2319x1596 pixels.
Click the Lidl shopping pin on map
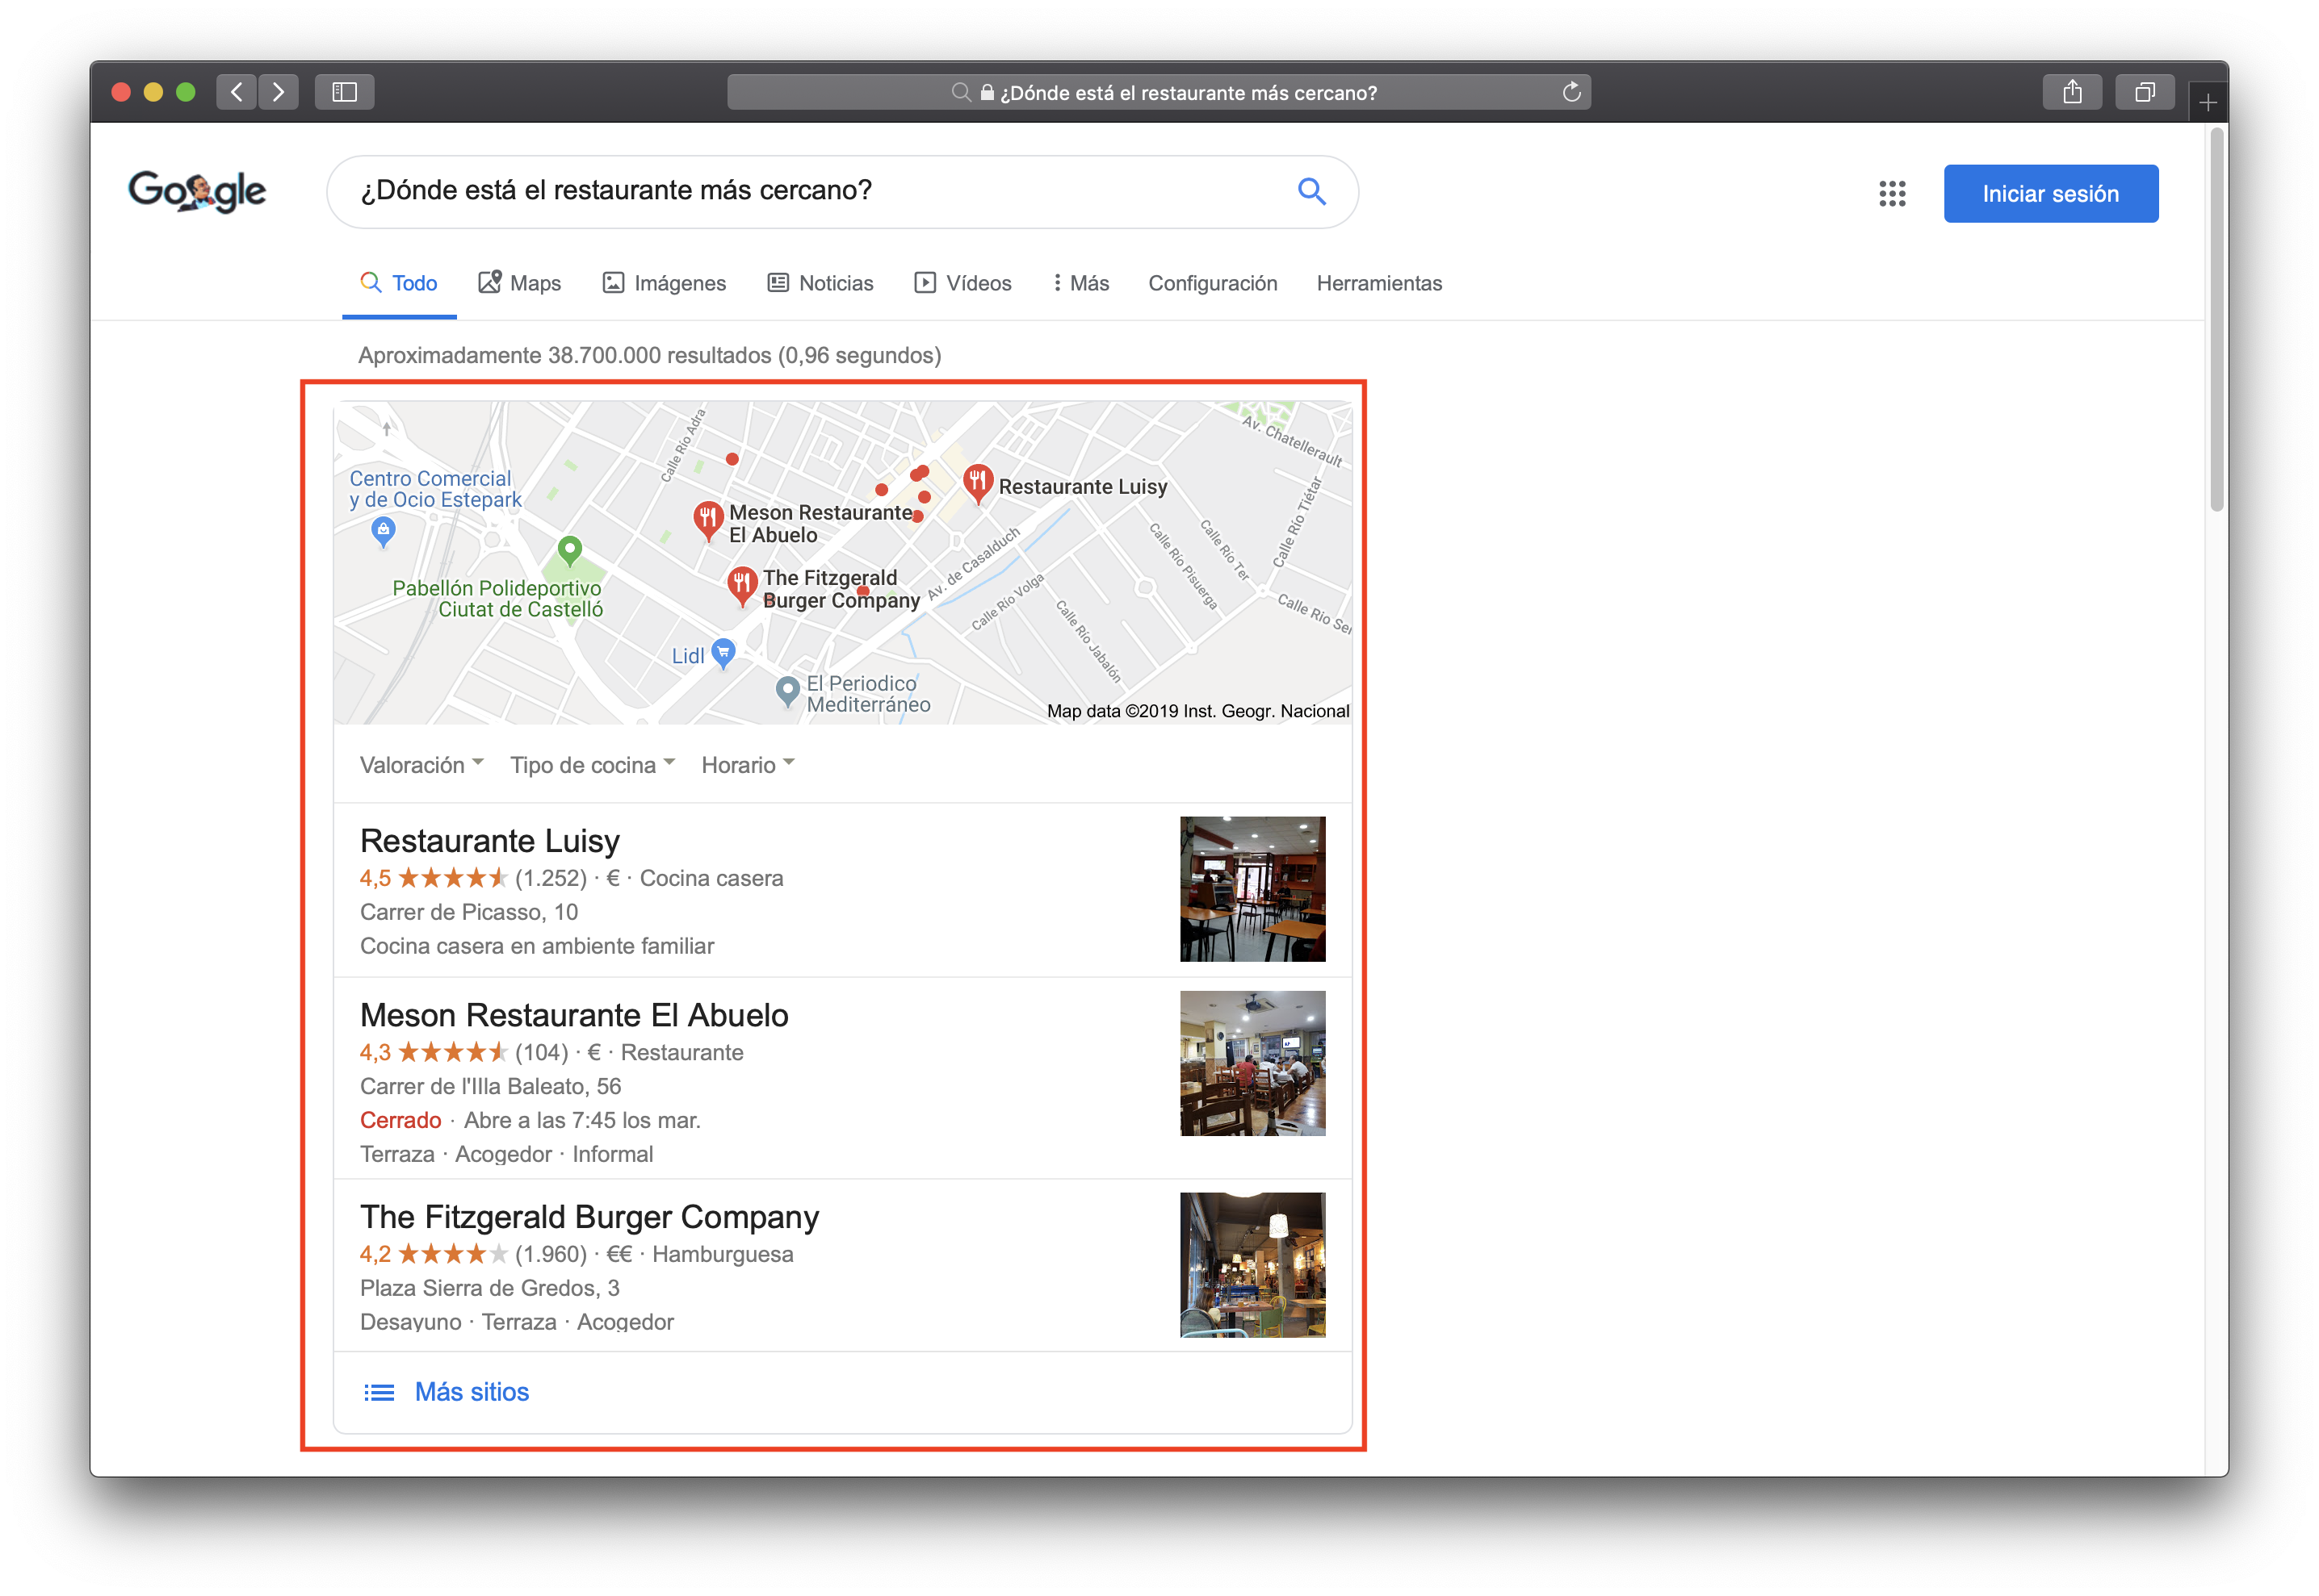[x=723, y=653]
